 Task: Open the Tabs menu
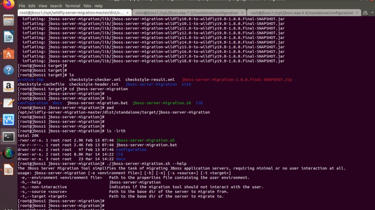click(87, 6)
